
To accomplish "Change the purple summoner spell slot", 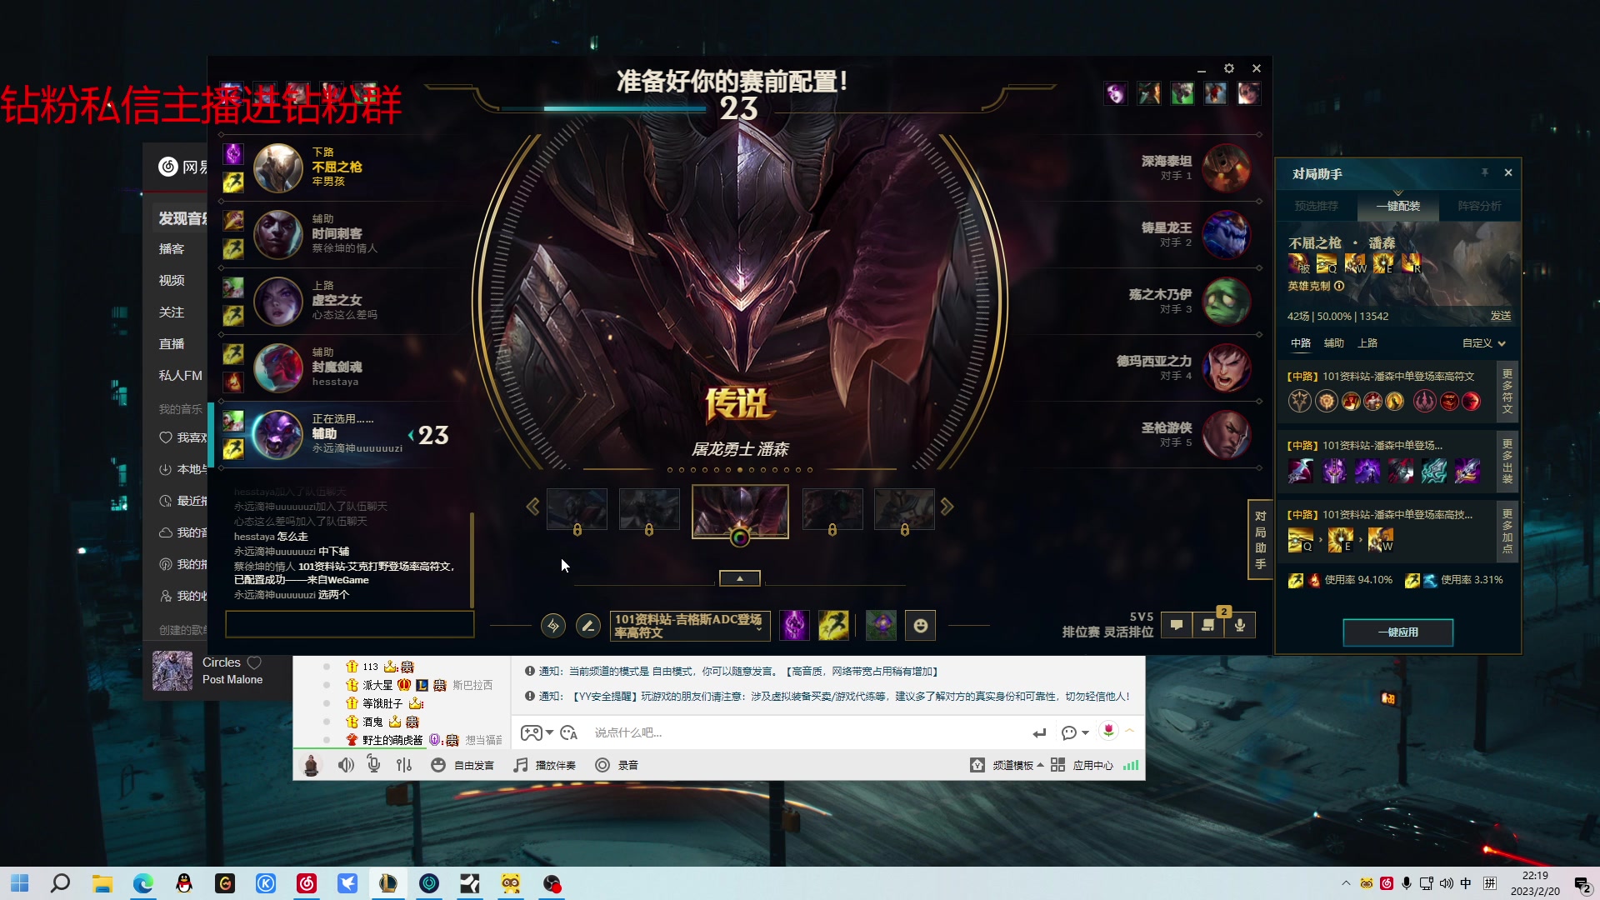I will tap(794, 625).
